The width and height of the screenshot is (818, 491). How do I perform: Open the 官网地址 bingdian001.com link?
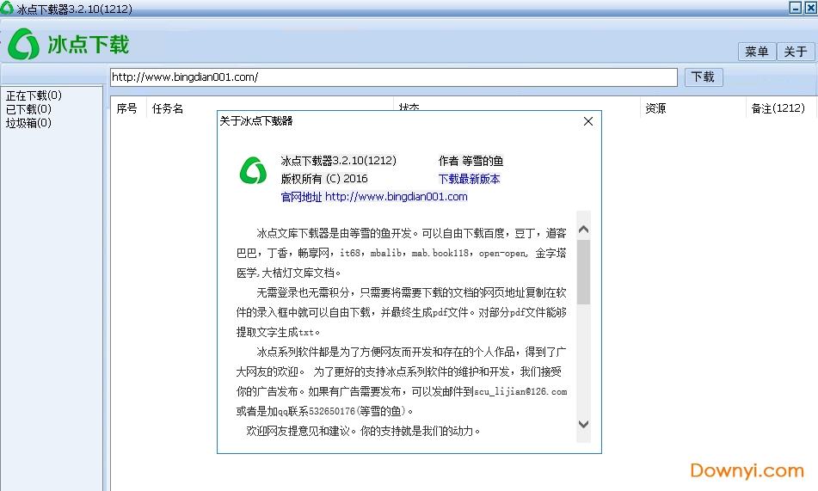374,197
